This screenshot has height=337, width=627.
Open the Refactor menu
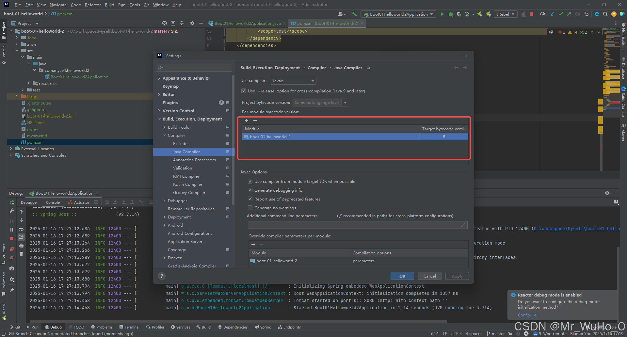[93, 5]
